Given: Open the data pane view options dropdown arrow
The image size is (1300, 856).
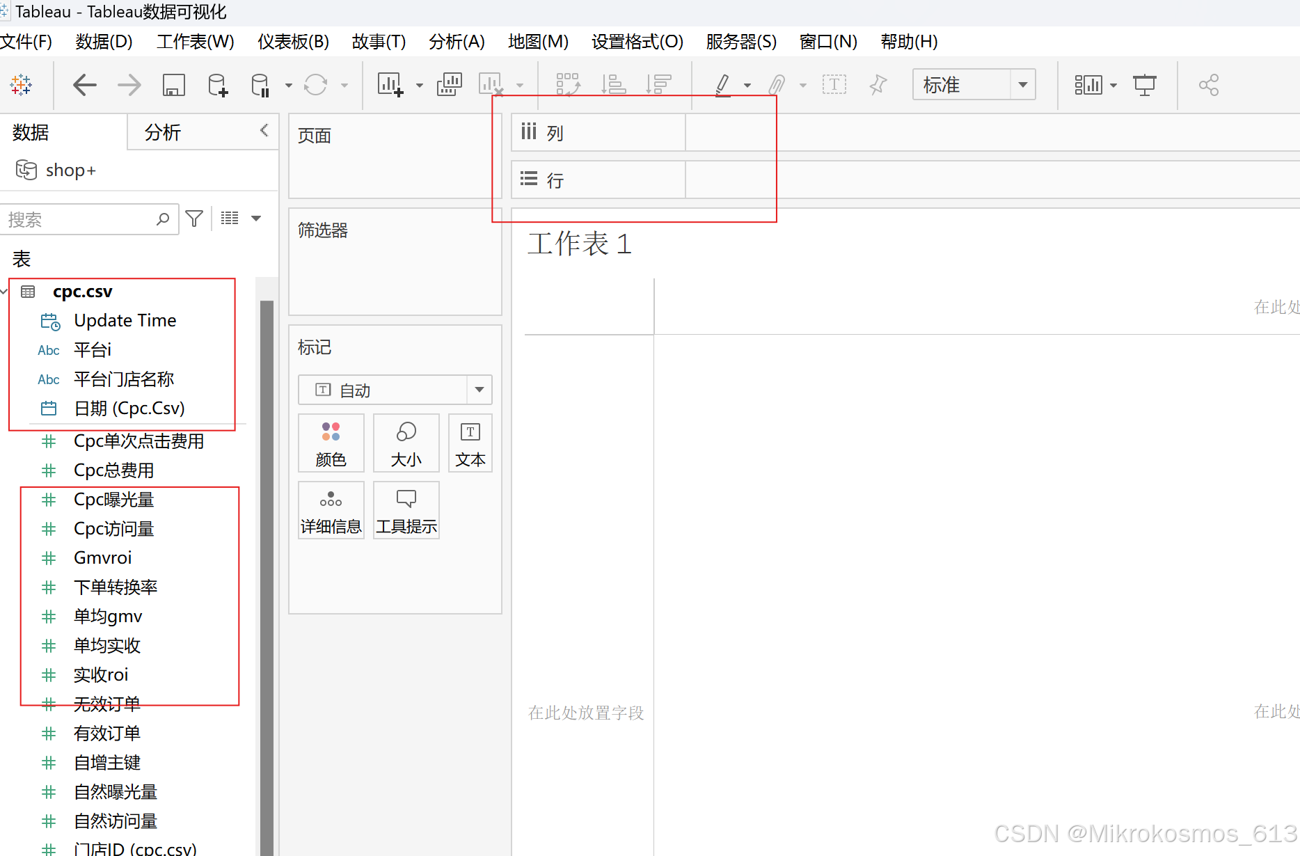Looking at the screenshot, I should [256, 219].
